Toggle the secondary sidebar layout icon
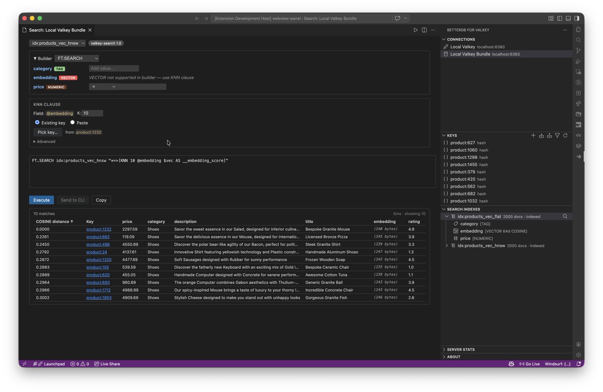This screenshot has width=603, height=392. click(577, 19)
